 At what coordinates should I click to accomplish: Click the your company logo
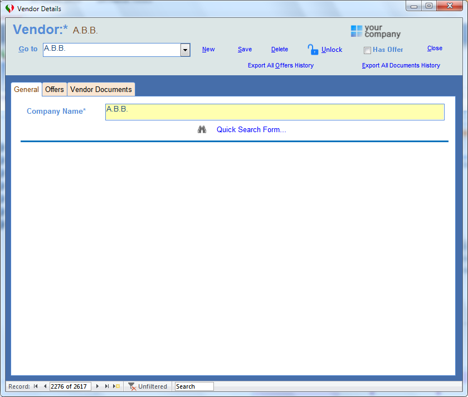click(x=376, y=31)
